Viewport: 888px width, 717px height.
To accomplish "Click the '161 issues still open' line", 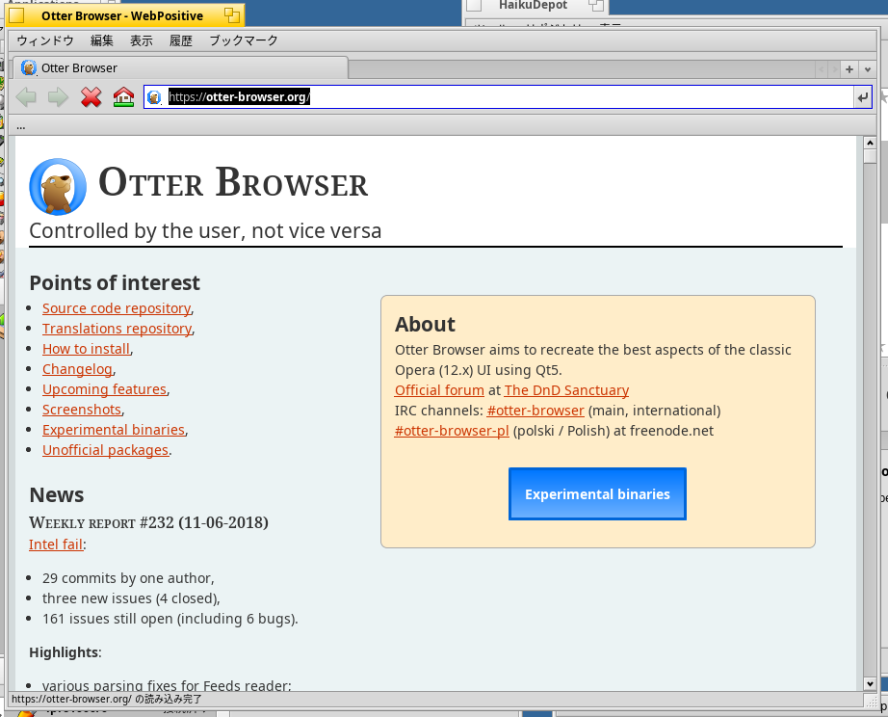I will tap(170, 619).
